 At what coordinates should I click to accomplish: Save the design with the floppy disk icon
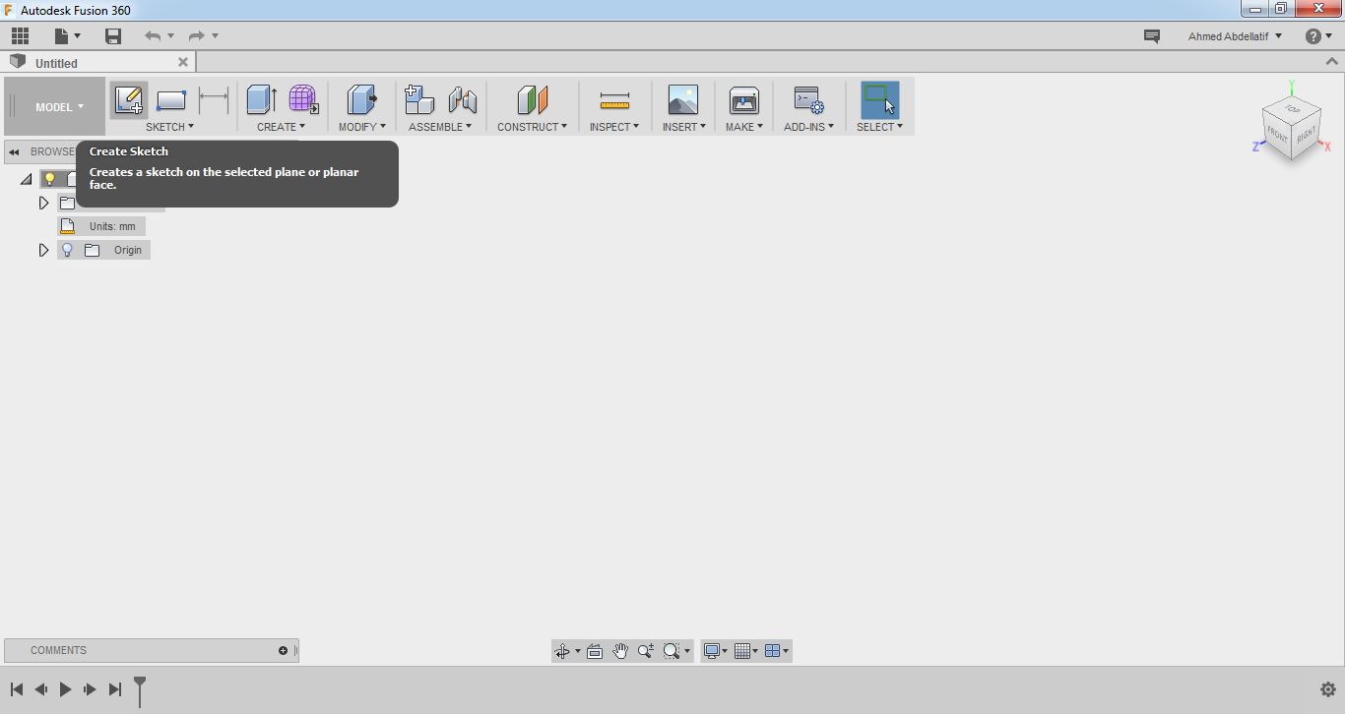(x=113, y=36)
